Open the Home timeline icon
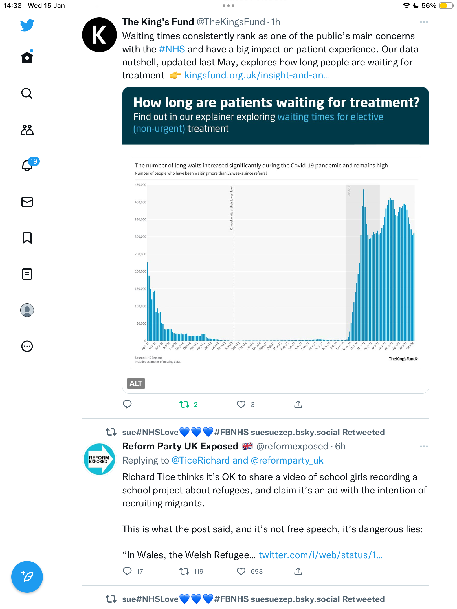 (27, 57)
